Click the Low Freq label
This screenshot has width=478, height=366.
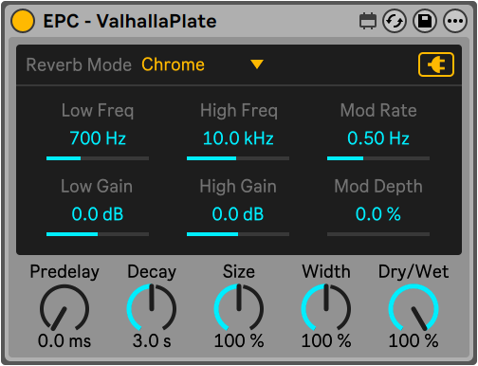point(98,111)
